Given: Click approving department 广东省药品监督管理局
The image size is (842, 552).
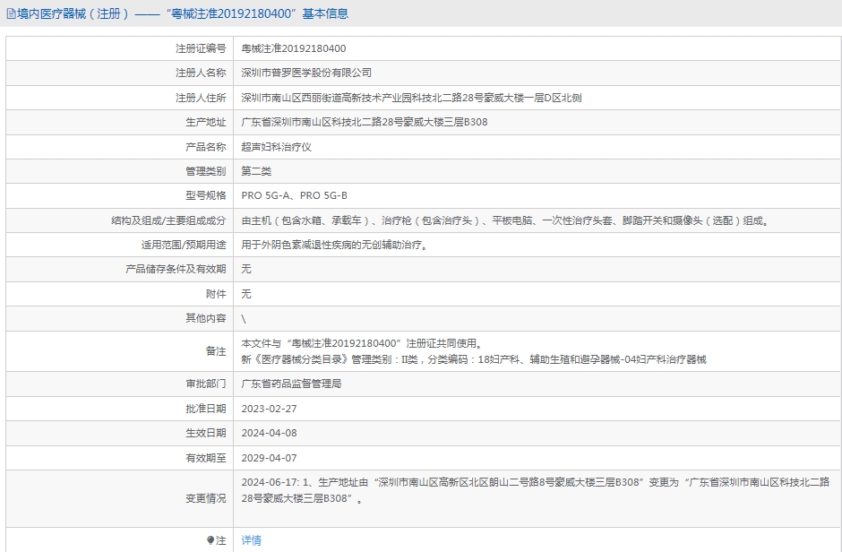Looking at the screenshot, I should pyautogui.click(x=291, y=384).
